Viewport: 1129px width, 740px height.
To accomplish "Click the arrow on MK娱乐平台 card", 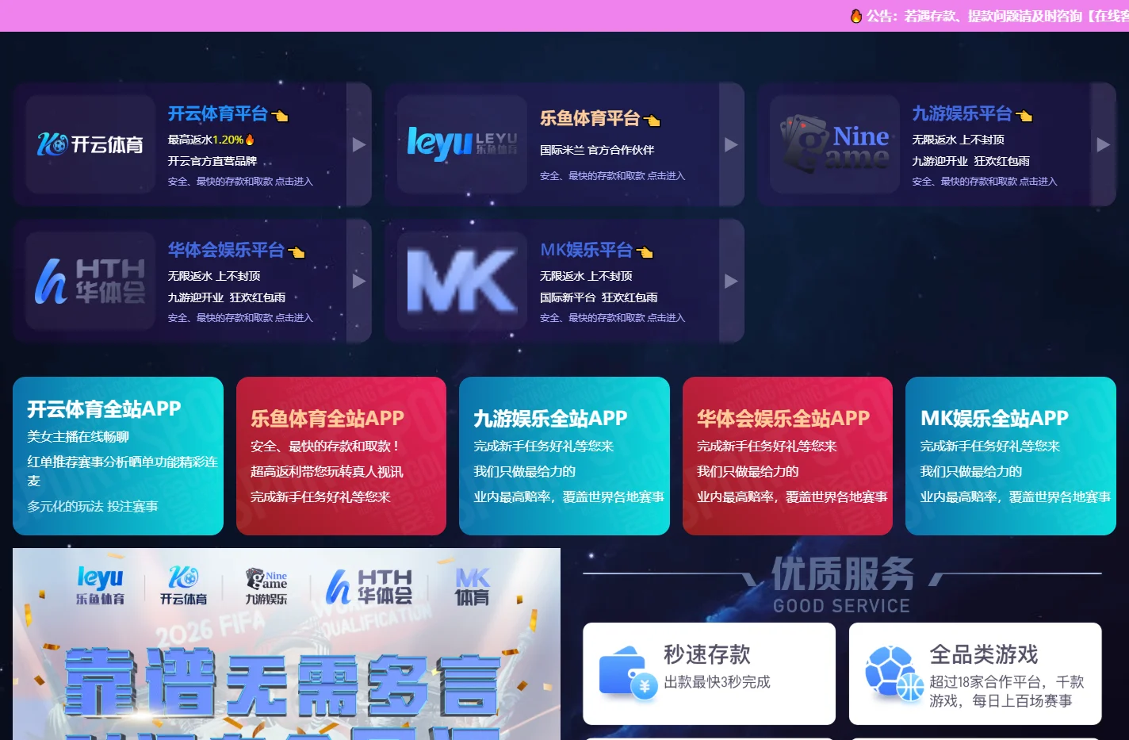I will coord(731,281).
